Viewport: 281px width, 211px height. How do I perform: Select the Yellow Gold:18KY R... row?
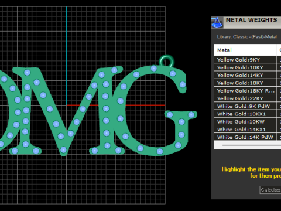coord(248,91)
